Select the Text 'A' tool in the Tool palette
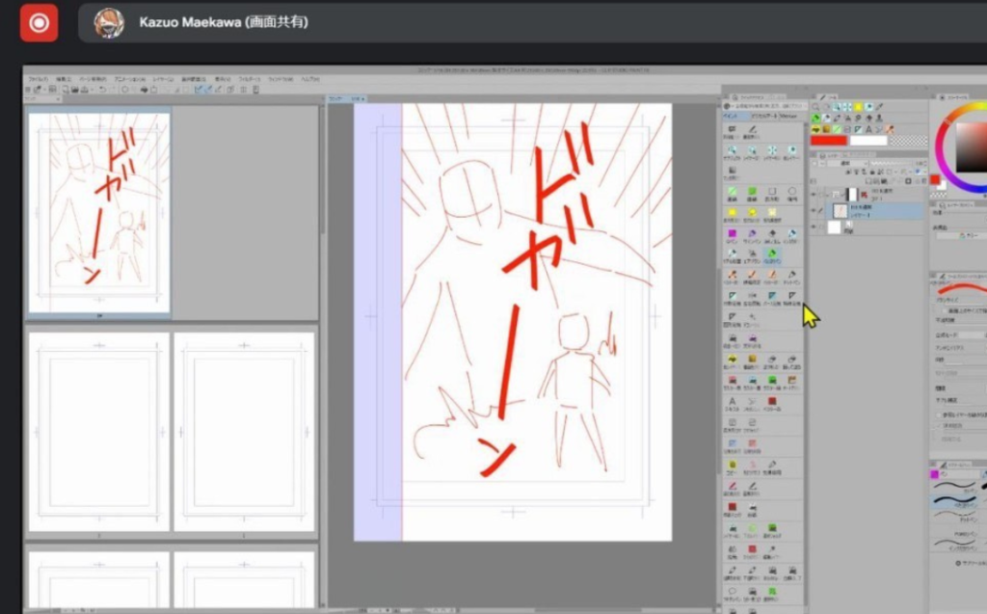Screen dimensions: 987x614 coord(868,129)
